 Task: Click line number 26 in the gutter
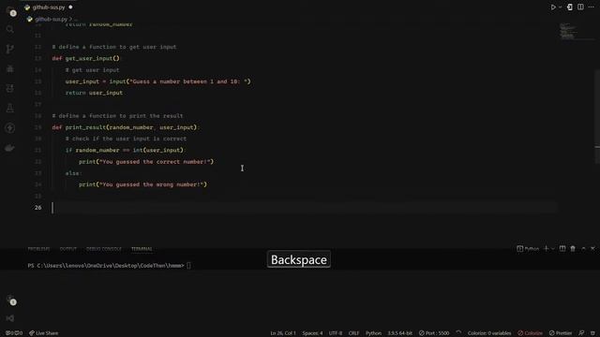click(37, 208)
